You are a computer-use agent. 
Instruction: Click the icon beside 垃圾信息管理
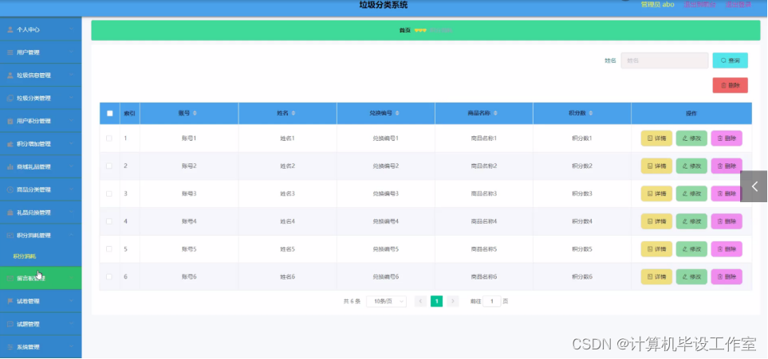coord(10,76)
